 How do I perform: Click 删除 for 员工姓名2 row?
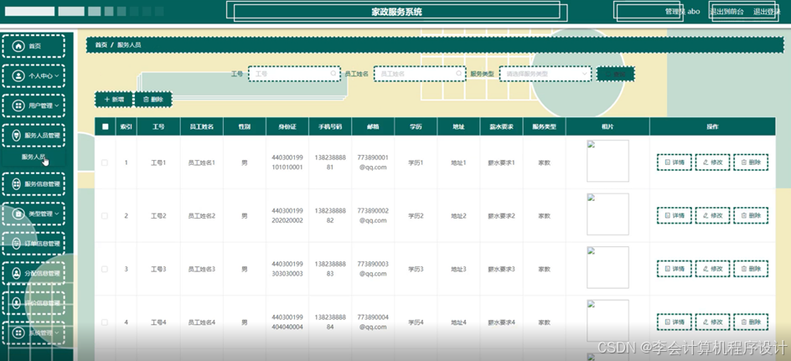(x=751, y=215)
